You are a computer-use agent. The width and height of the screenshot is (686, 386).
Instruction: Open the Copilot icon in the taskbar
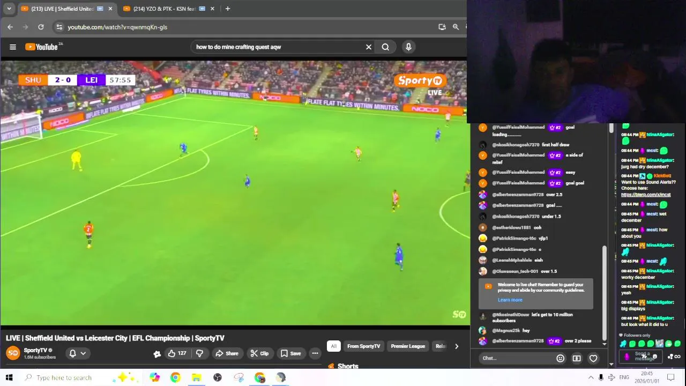154,377
